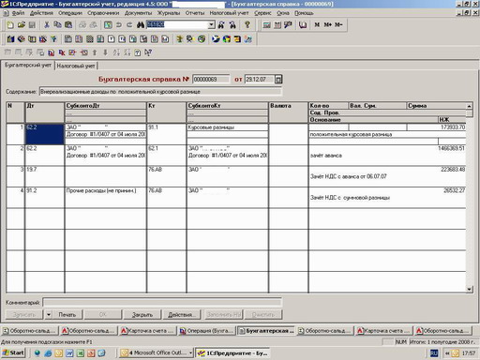Open the Налоговый учет menu
Screen dimensions: 480x360
[x=229, y=13]
